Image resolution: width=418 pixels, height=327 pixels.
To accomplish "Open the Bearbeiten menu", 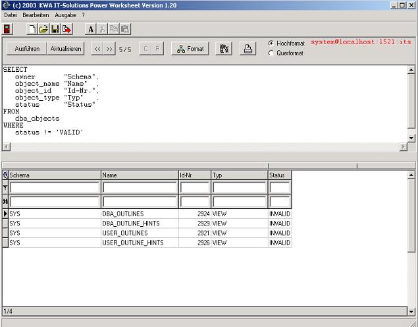I will coord(36,15).
